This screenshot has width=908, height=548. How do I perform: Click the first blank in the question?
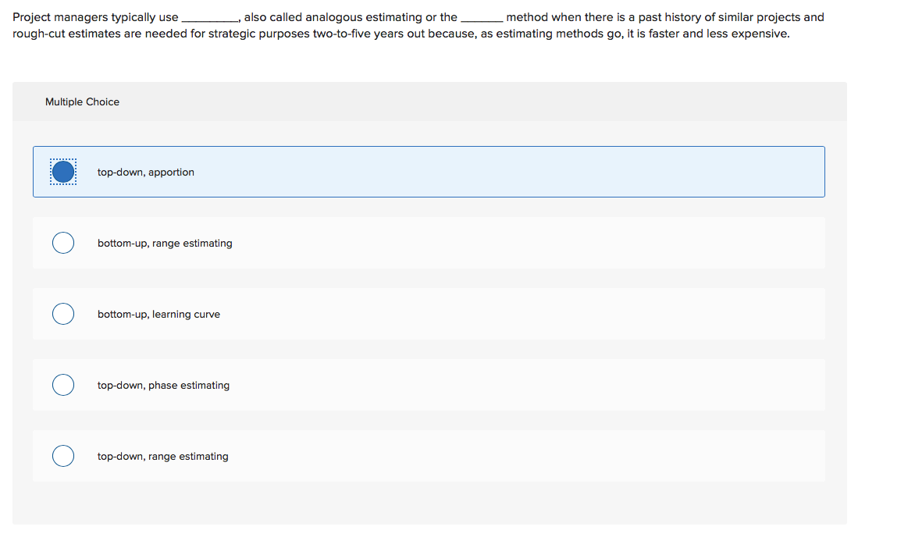[x=208, y=17]
